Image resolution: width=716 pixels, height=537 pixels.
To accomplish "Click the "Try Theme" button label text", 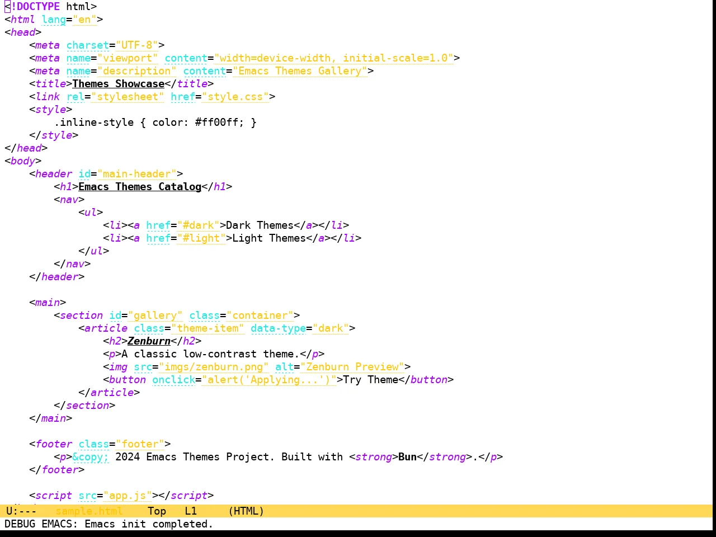I will [371, 380].
